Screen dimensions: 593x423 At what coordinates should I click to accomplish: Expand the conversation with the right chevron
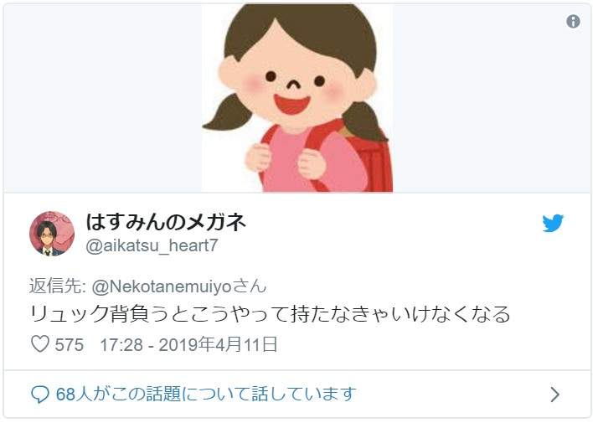[x=554, y=395]
